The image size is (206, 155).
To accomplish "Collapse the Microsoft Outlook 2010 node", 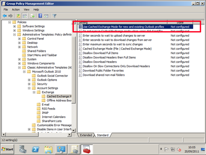I will [24, 72].
